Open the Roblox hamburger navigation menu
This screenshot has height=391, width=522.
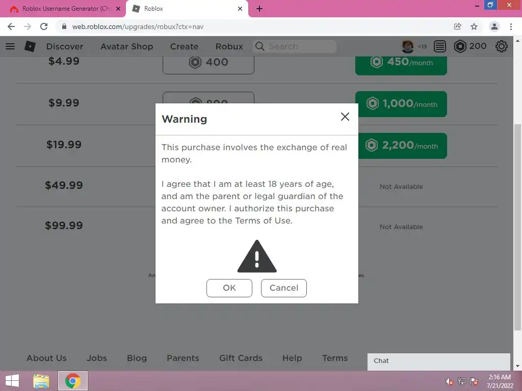click(x=10, y=46)
